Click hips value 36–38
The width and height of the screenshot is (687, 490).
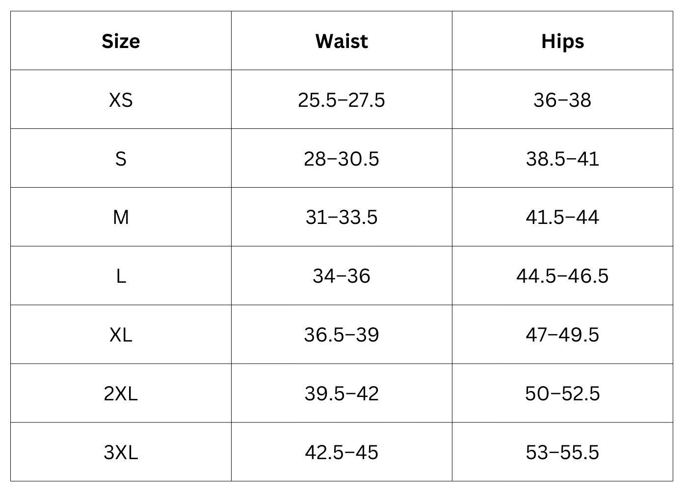click(562, 100)
